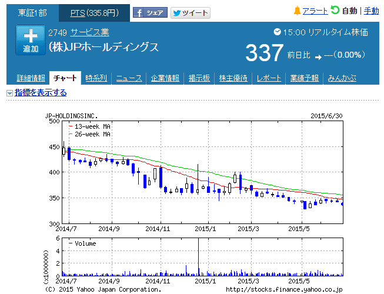Click the 26-week MA legend entry

click(89, 134)
